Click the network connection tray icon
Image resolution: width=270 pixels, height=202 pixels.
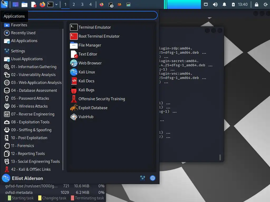click(206, 4)
